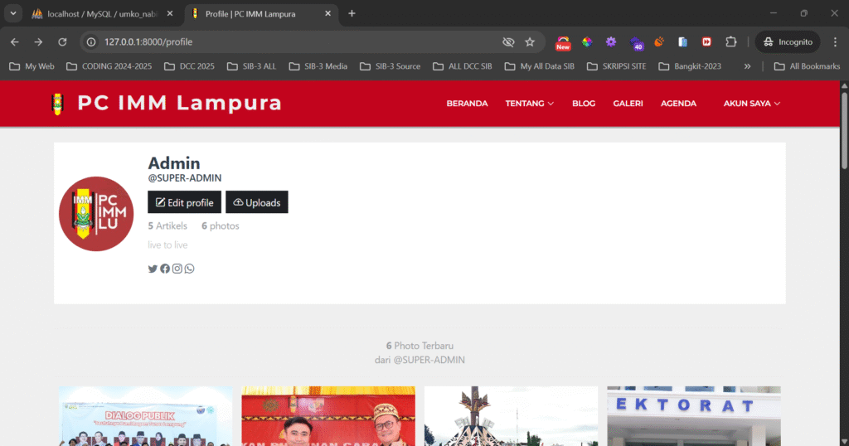The image size is (849, 446).
Task: Open the My Web bookmark folder
Action: pyautogui.click(x=32, y=66)
